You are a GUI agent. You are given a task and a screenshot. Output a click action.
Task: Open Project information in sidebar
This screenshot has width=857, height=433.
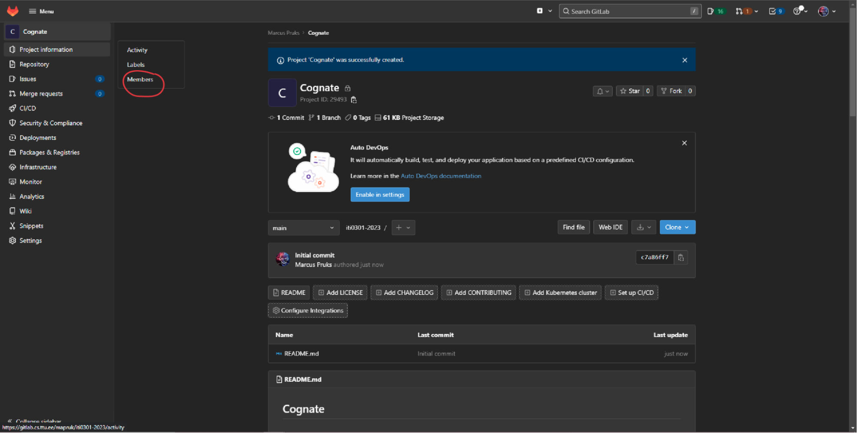click(57, 50)
